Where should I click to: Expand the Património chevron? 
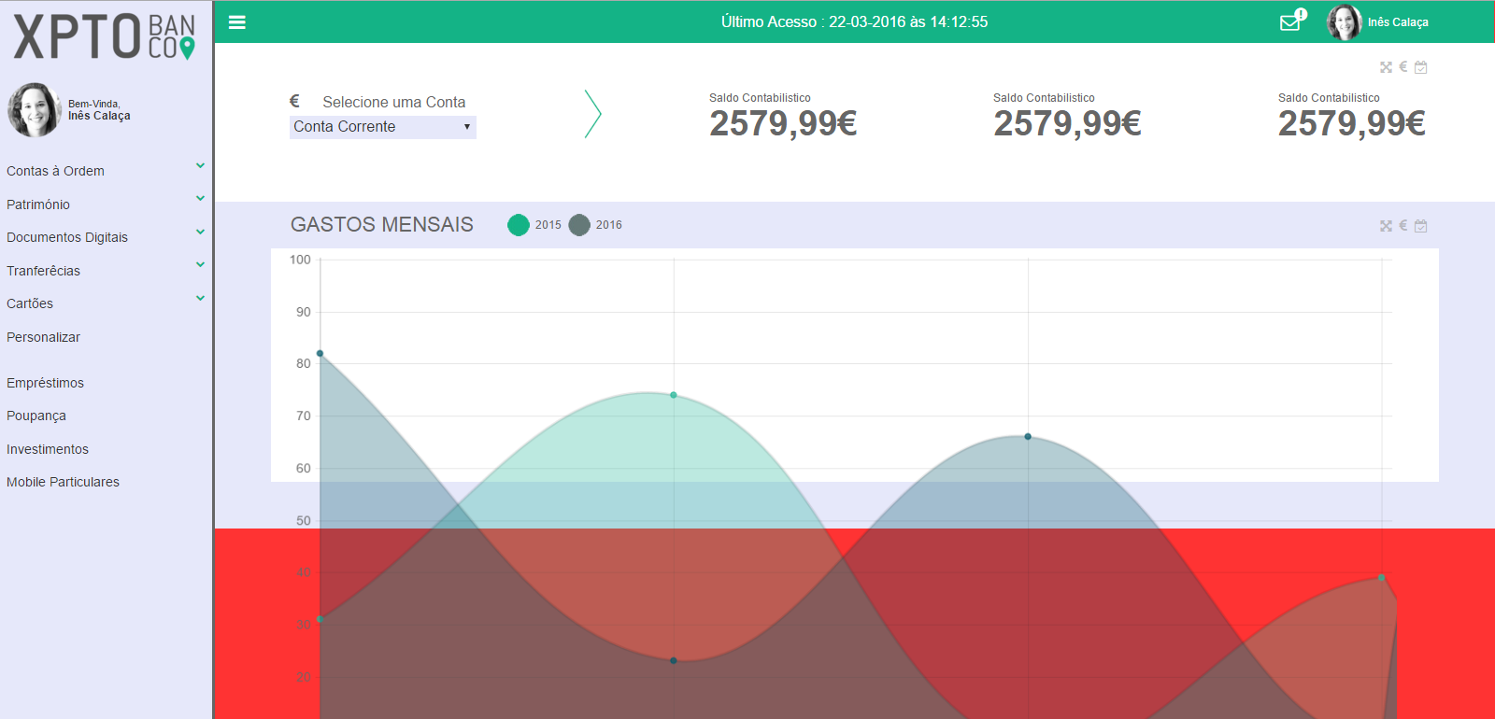tap(200, 198)
